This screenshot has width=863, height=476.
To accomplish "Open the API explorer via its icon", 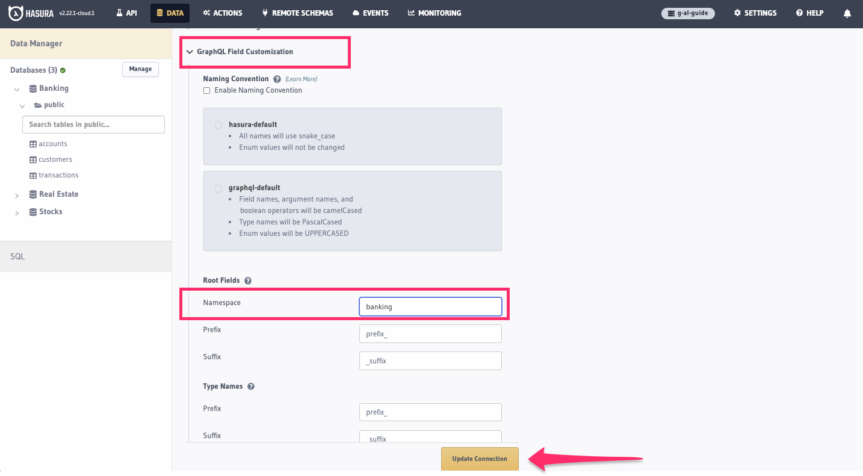I will (126, 12).
